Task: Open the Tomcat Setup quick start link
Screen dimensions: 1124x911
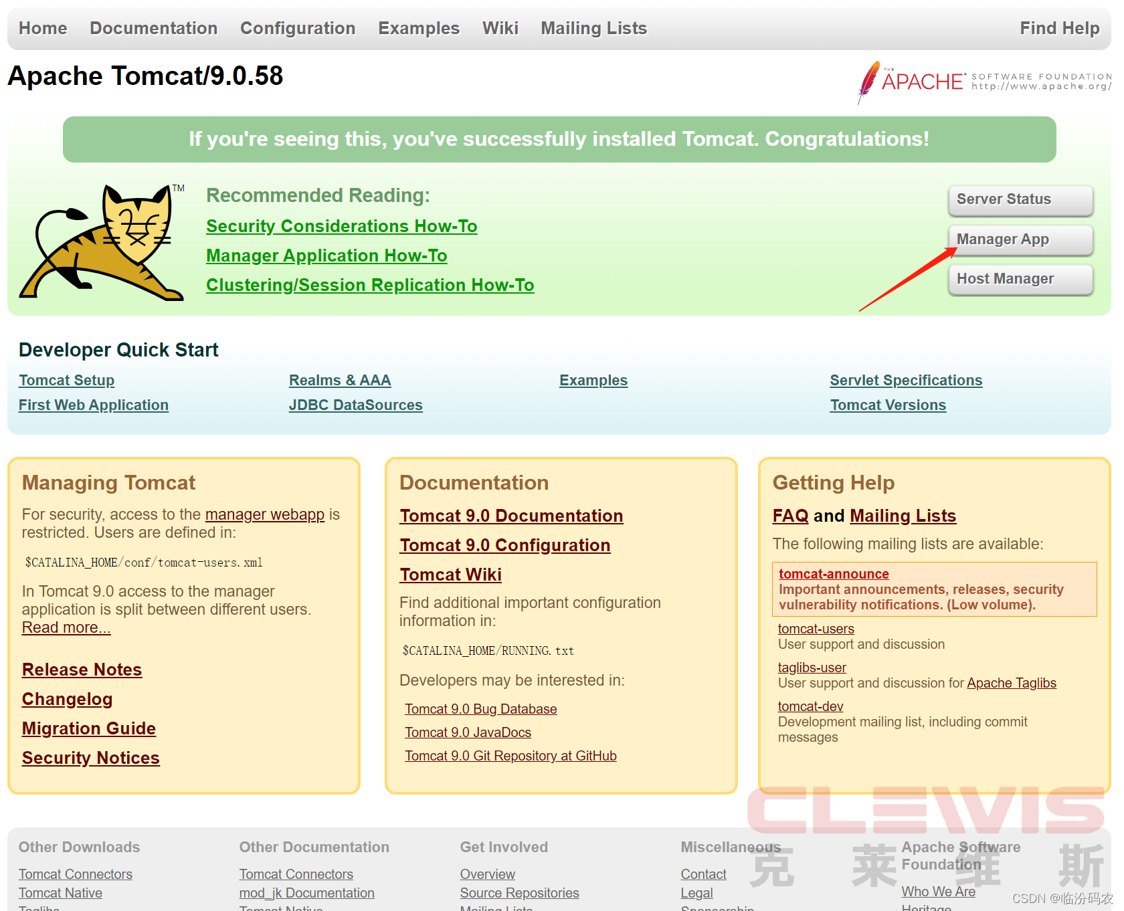Action: [67, 380]
